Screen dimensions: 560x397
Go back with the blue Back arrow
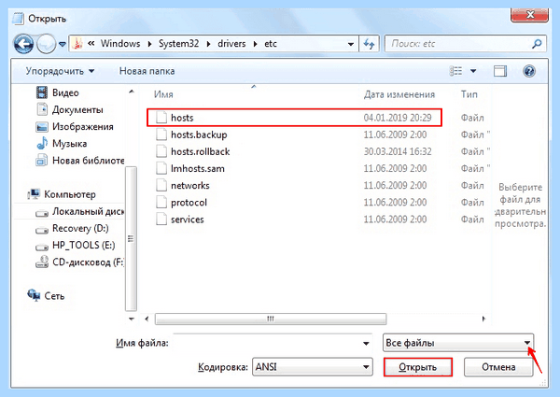[x=23, y=44]
